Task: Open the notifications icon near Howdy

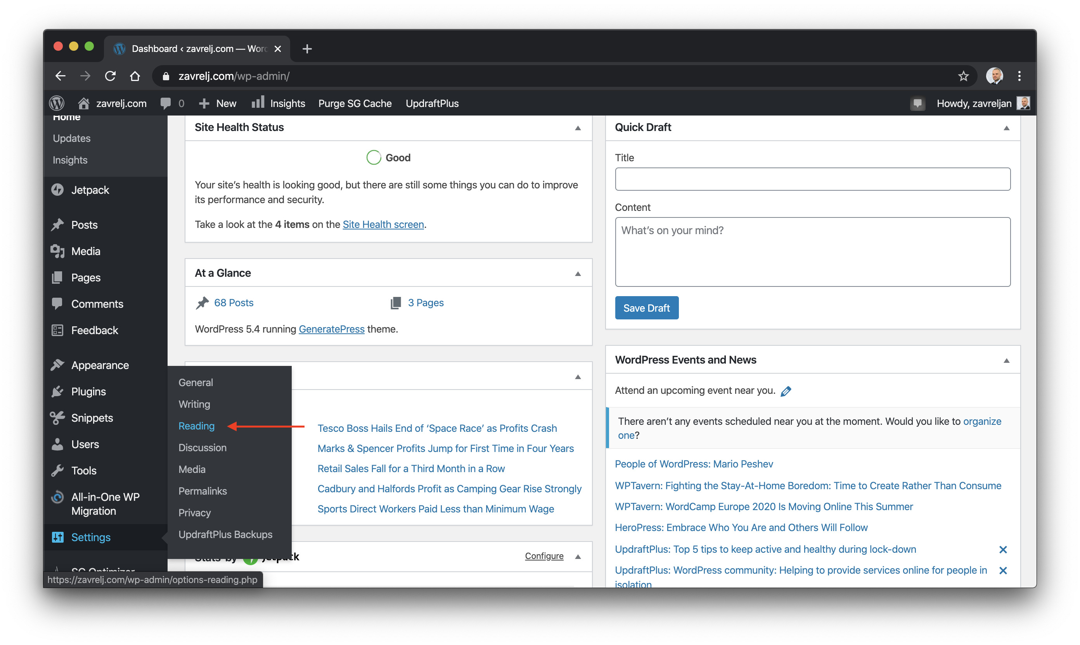Action: pyautogui.click(x=917, y=103)
